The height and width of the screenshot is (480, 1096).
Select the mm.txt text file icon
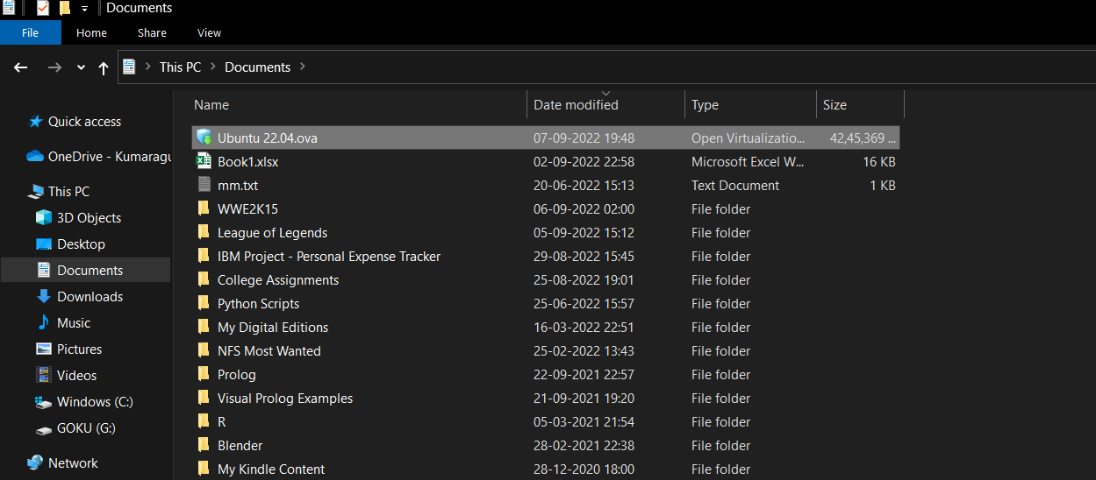point(204,185)
